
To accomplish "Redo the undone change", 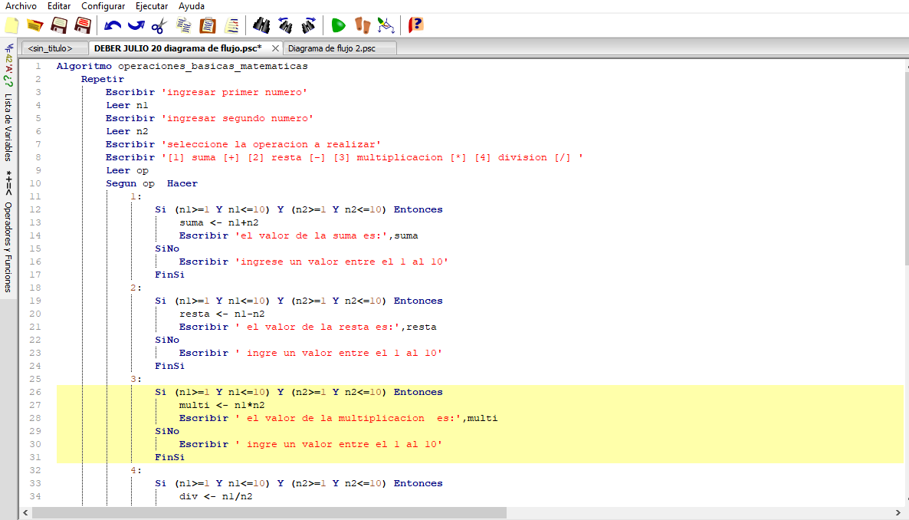I will [x=137, y=25].
